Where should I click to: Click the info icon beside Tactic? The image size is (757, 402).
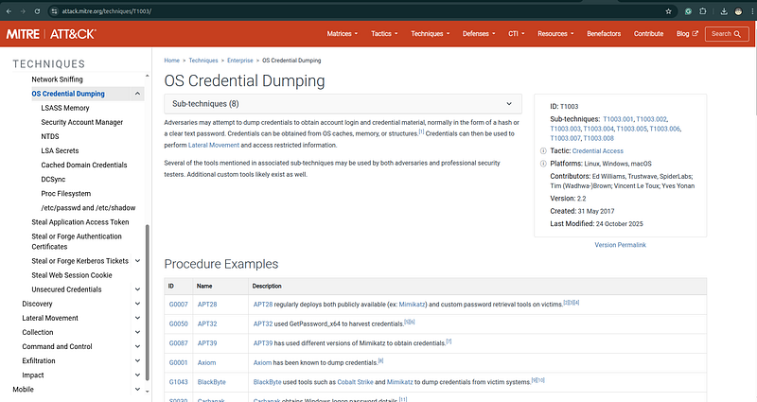click(543, 151)
